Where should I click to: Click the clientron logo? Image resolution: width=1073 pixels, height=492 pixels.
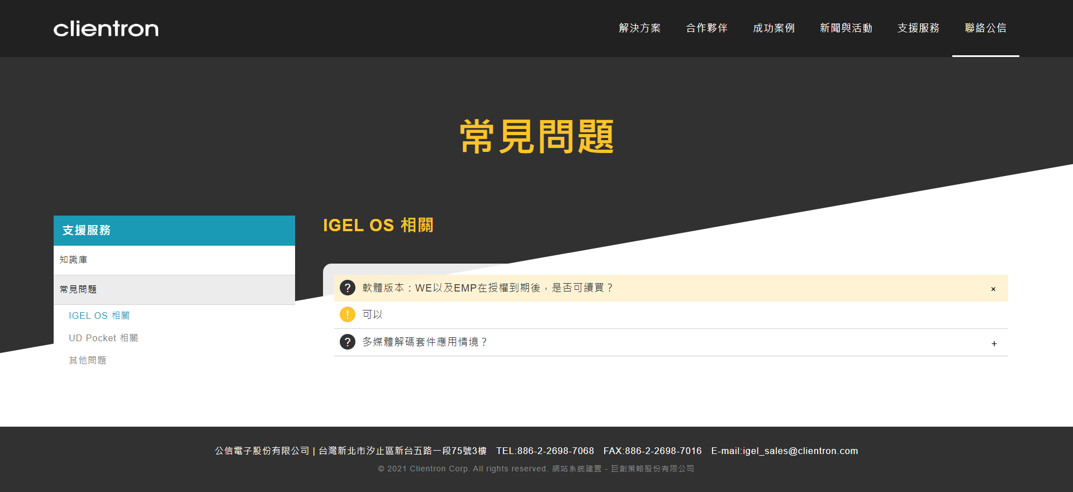click(x=106, y=28)
